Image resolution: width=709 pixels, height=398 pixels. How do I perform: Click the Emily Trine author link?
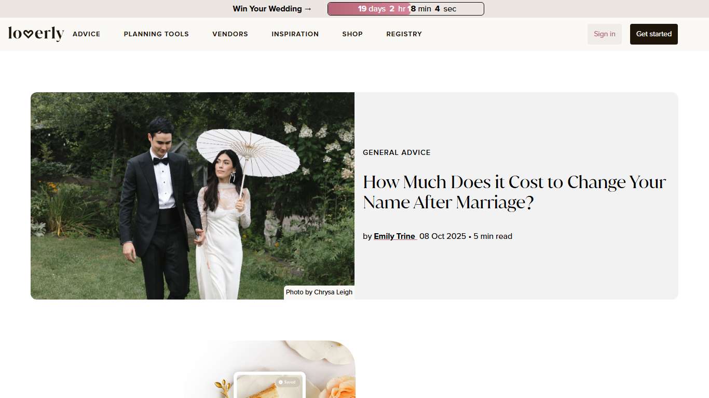(x=394, y=236)
